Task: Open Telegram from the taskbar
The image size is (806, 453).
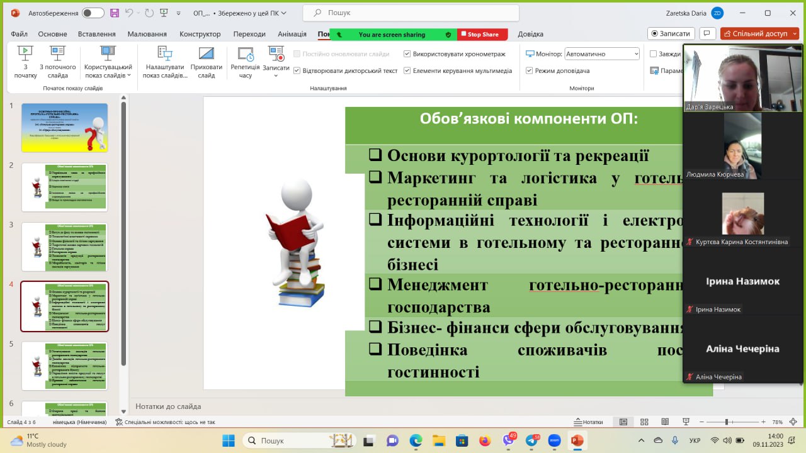Action: click(x=532, y=440)
